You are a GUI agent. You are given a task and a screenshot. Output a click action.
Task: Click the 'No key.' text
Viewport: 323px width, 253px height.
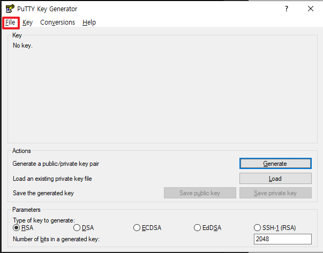click(x=22, y=45)
